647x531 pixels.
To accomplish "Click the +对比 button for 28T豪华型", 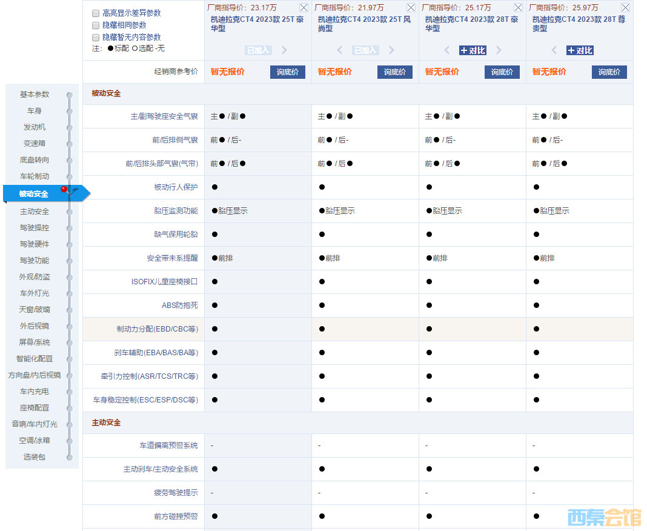I will pyautogui.click(x=473, y=51).
